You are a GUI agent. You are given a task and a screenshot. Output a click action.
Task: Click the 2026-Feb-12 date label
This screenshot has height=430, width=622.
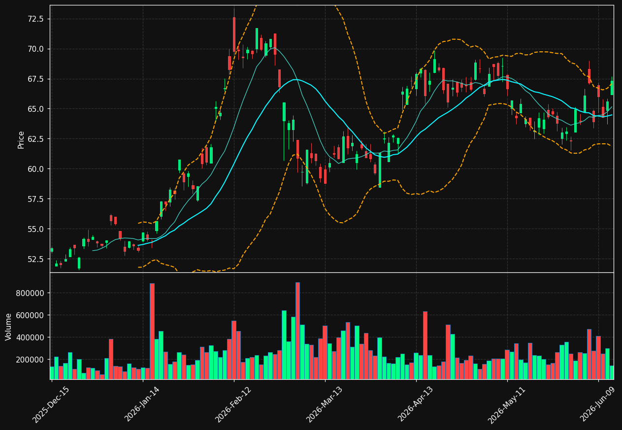pos(233,405)
